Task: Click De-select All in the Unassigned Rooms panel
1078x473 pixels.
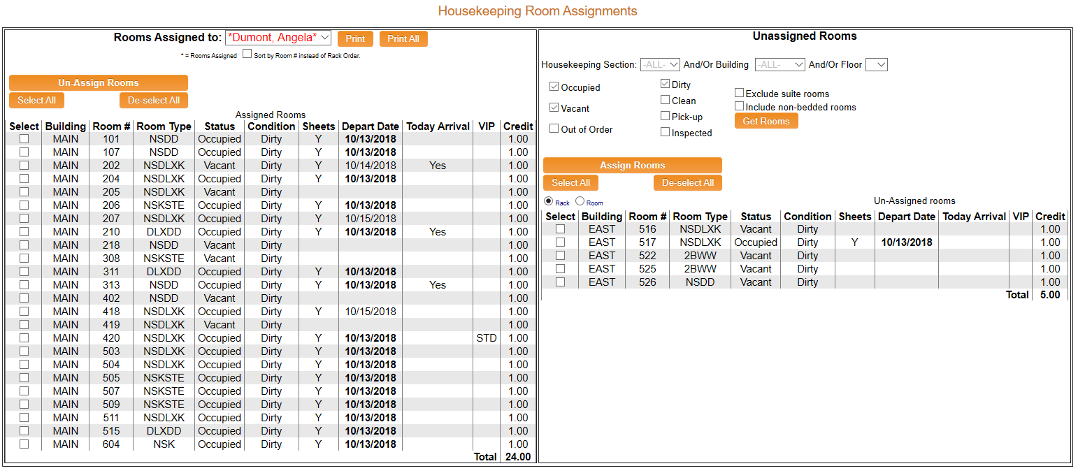Action: (x=687, y=182)
